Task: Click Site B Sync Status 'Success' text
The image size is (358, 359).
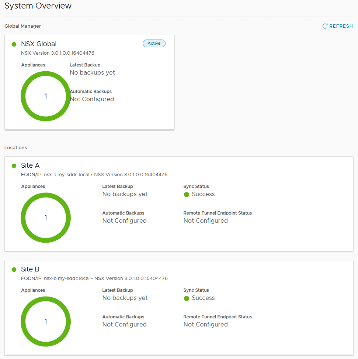Action: tap(203, 298)
